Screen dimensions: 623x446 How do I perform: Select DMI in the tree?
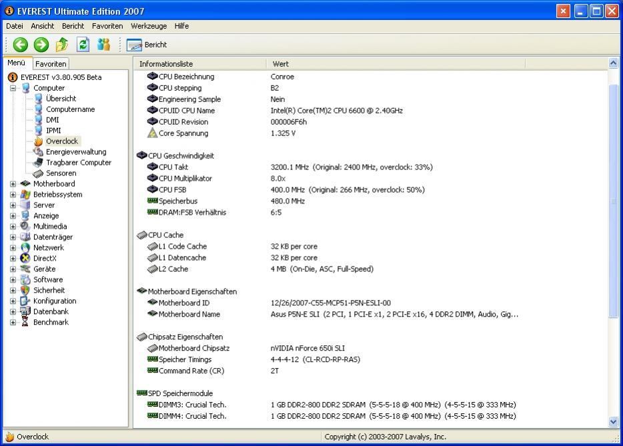(53, 120)
